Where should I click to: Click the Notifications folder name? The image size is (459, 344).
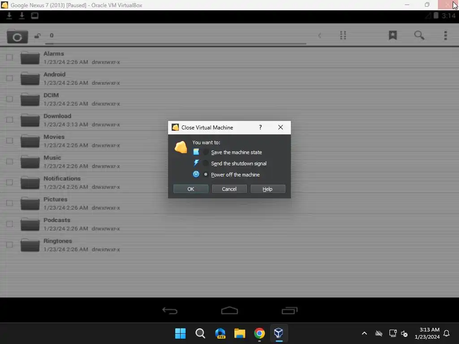click(x=62, y=178)
